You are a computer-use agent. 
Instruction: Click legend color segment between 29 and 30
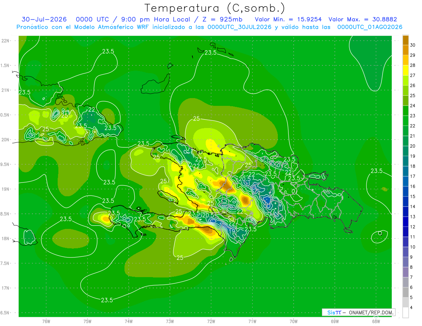point(405,50)
